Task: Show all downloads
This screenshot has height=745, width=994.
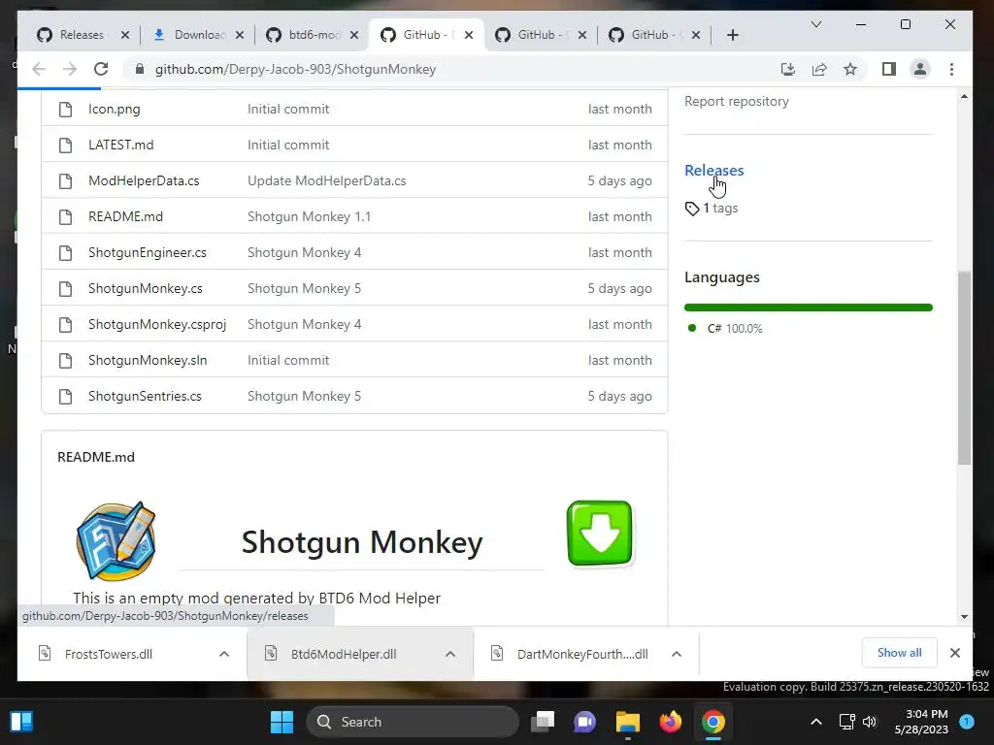Action: (x=899, y=653)
